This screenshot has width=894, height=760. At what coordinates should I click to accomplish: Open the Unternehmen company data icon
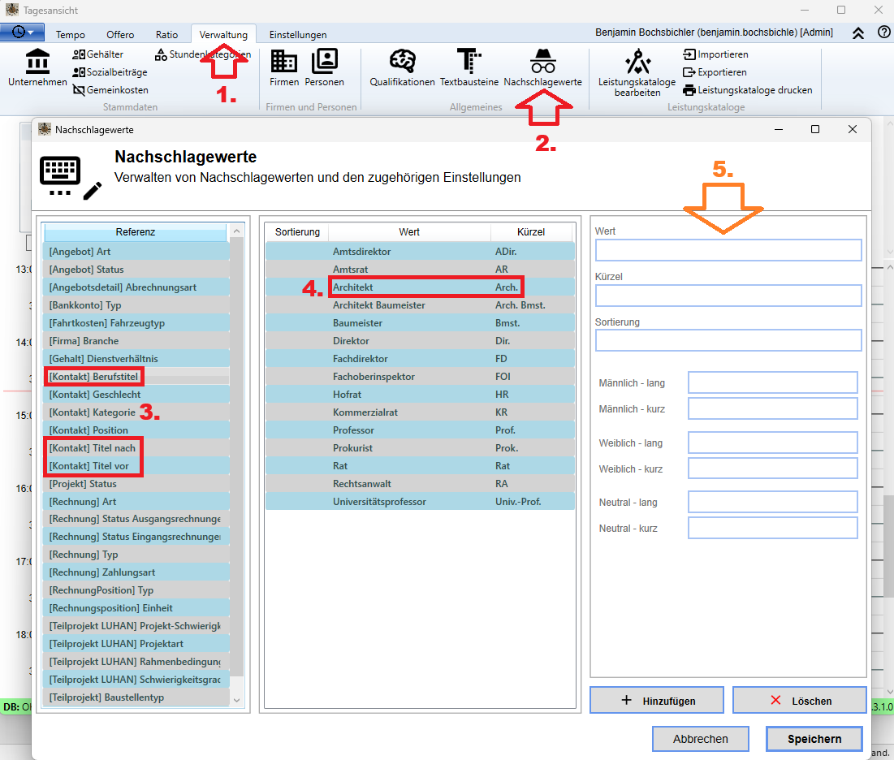[37, 60]
